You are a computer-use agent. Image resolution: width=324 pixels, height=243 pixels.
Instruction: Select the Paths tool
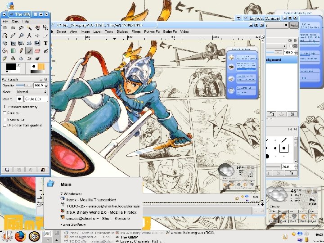click(x=5, y=36)
